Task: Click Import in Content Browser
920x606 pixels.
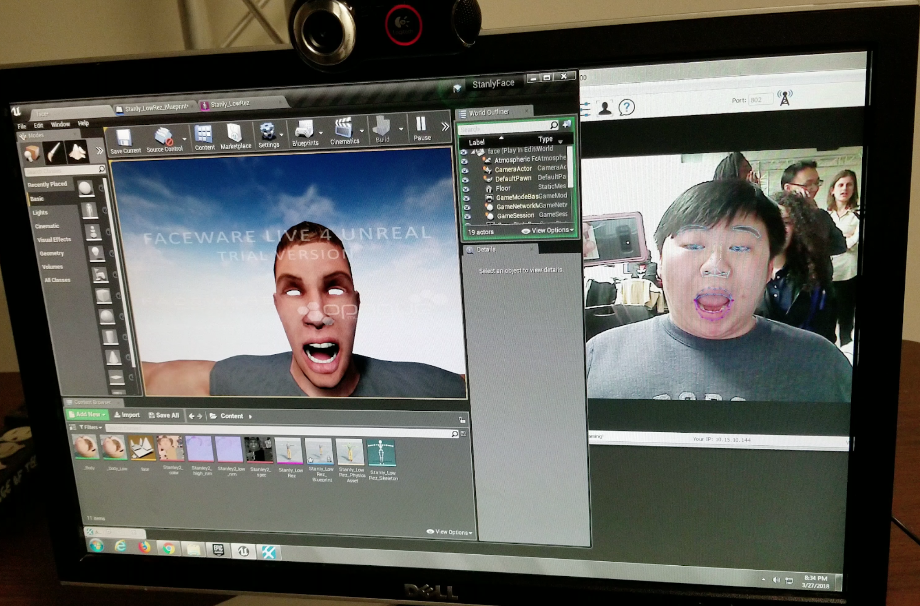Action: pyautogui.click(x=127, y=415)
